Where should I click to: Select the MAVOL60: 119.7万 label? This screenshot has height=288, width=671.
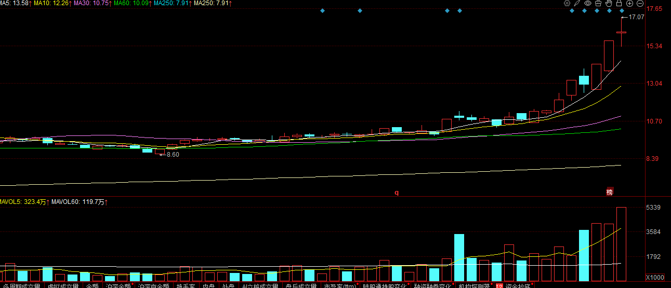(x=78, y=201)
